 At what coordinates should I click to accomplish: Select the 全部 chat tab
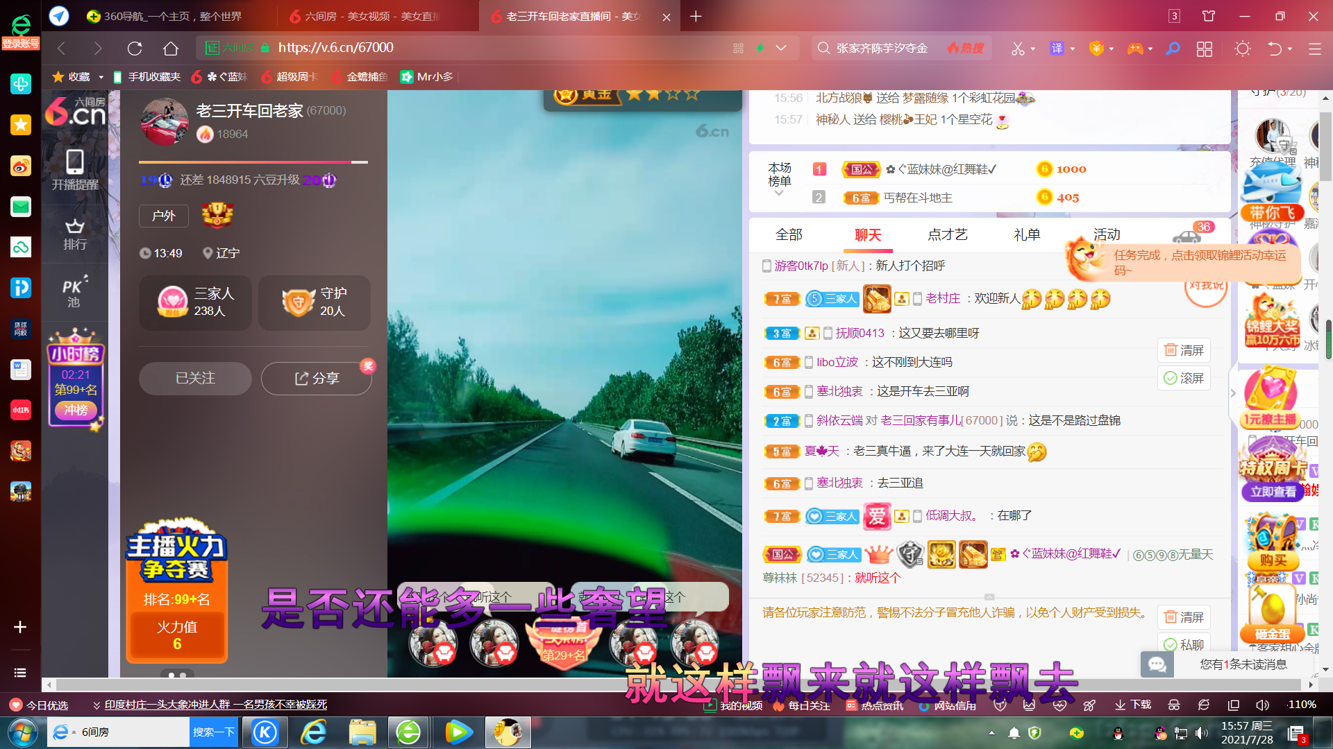789,234
